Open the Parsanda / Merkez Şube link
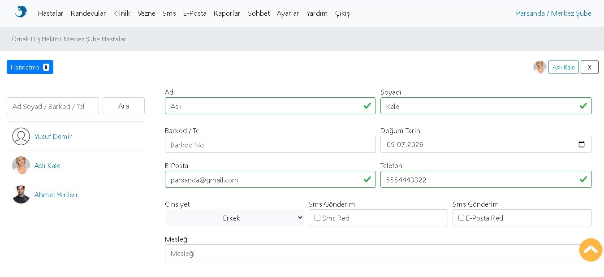The width and height of the screenshot is (604, 277). 553,13
